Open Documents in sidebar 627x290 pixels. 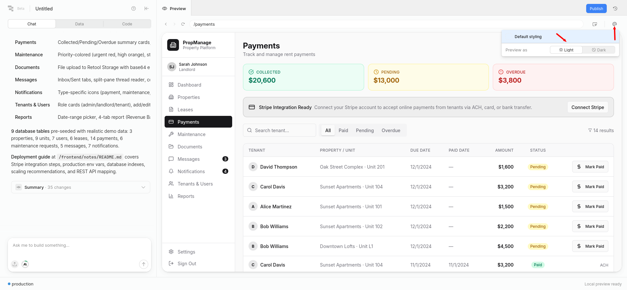click(198, 146)
